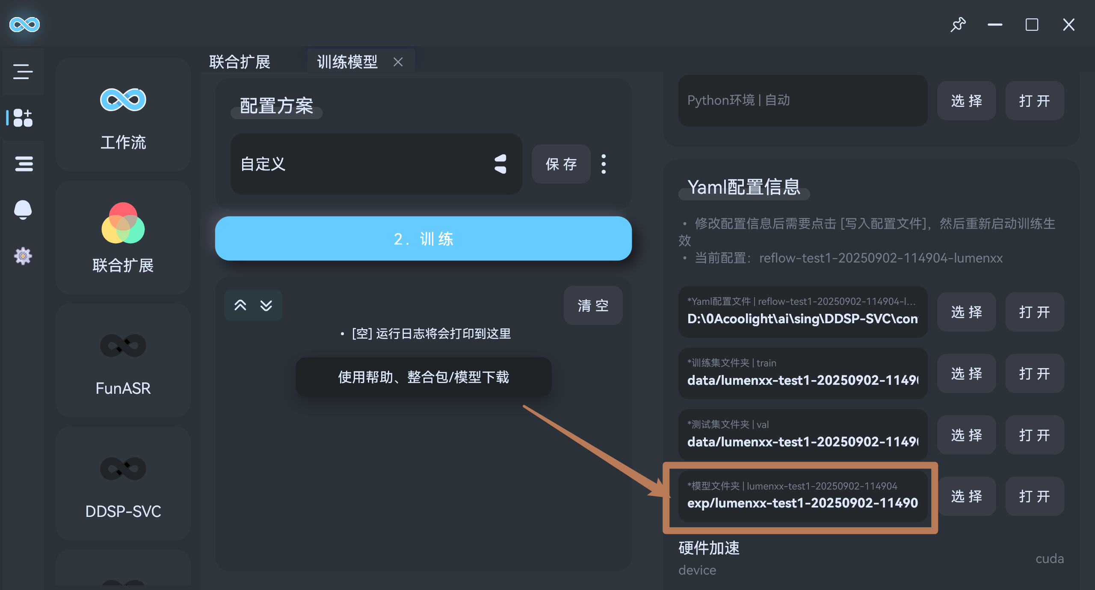Switch to the 联合扩展 tab
The height and width of the screenshot is (590, 1095).
(240, 62)
